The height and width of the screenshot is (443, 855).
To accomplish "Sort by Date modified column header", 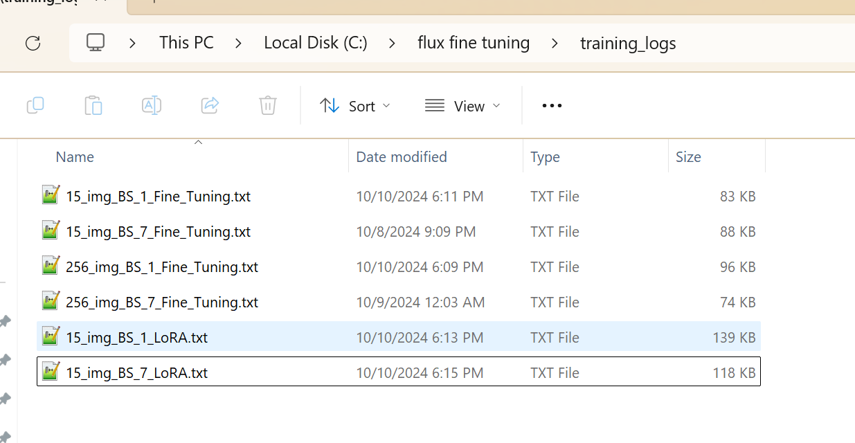I will tap(402, 157).
